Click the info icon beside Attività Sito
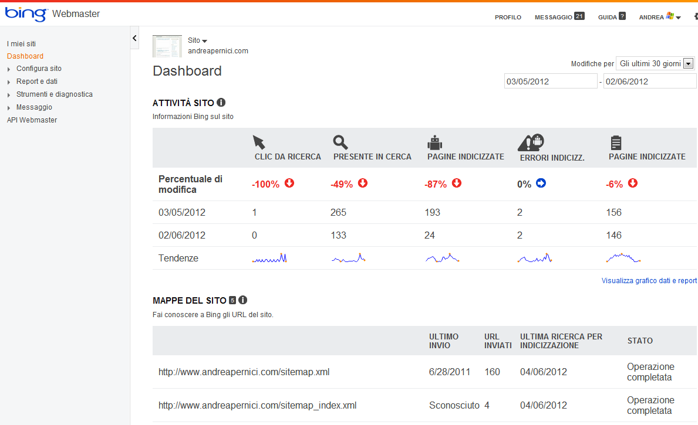 (x=221, y=103)
